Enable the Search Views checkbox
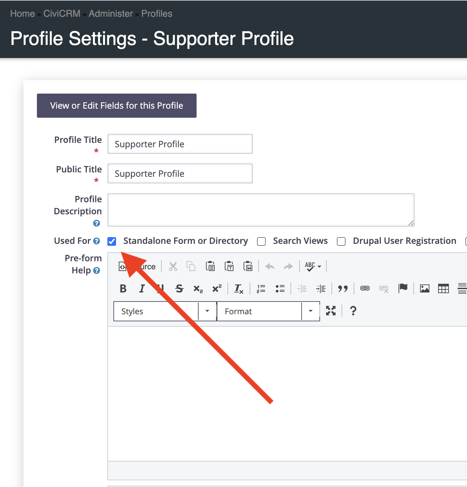Image resolution: width=467 pixels, height=487 pixels. pyautogui.click(x=261, y=241)
